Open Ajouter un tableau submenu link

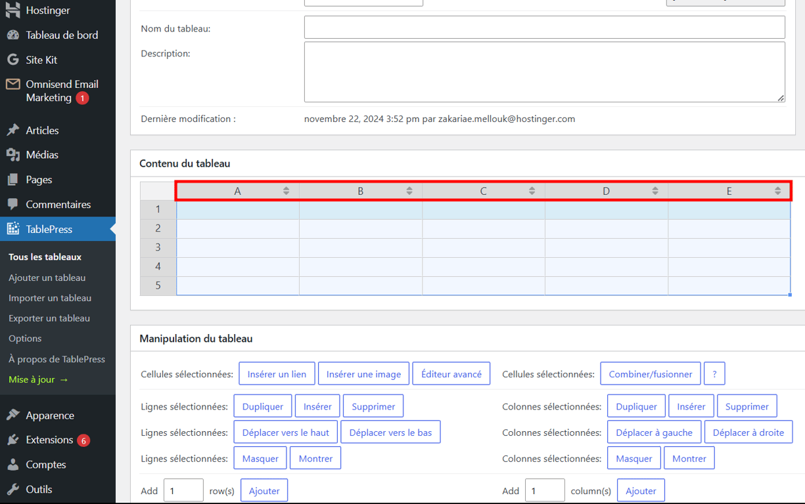click(x=47, y=278)
